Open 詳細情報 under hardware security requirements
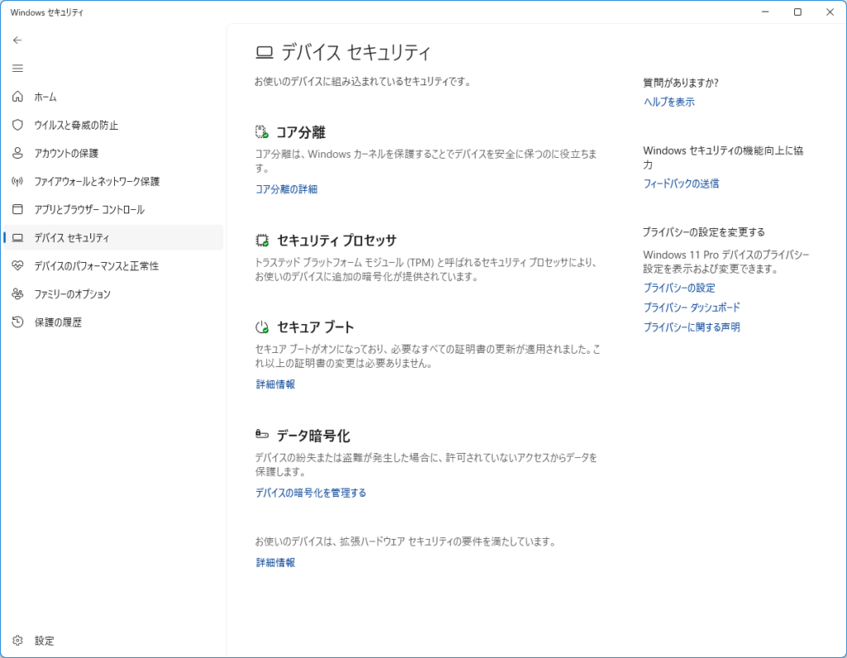Image resolution: width=847 pixels, height=658 pixels. tap(275, 563)
